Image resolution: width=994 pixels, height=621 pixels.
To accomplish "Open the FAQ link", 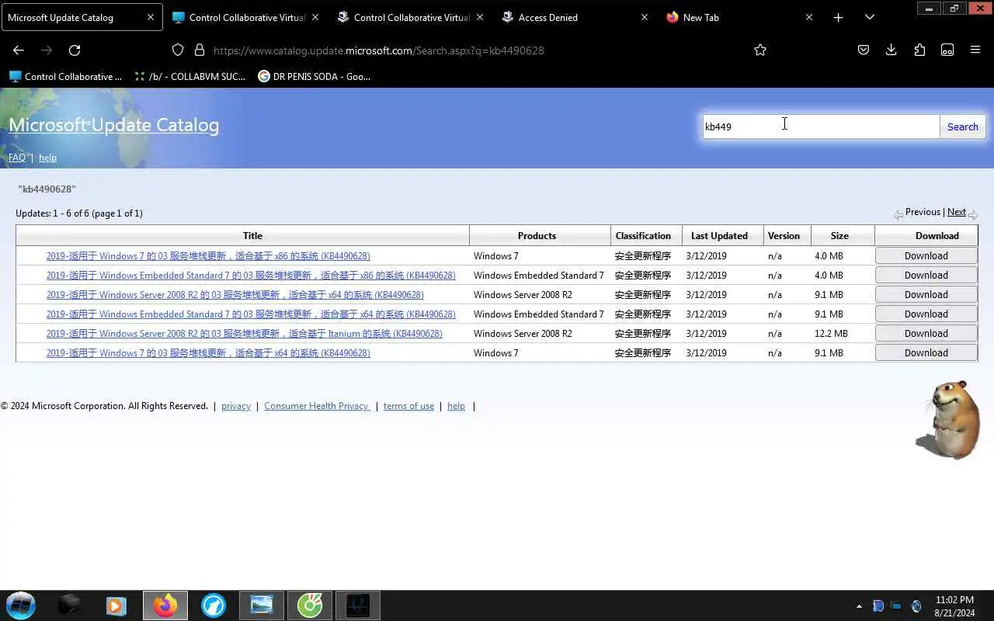I will 17,158.
